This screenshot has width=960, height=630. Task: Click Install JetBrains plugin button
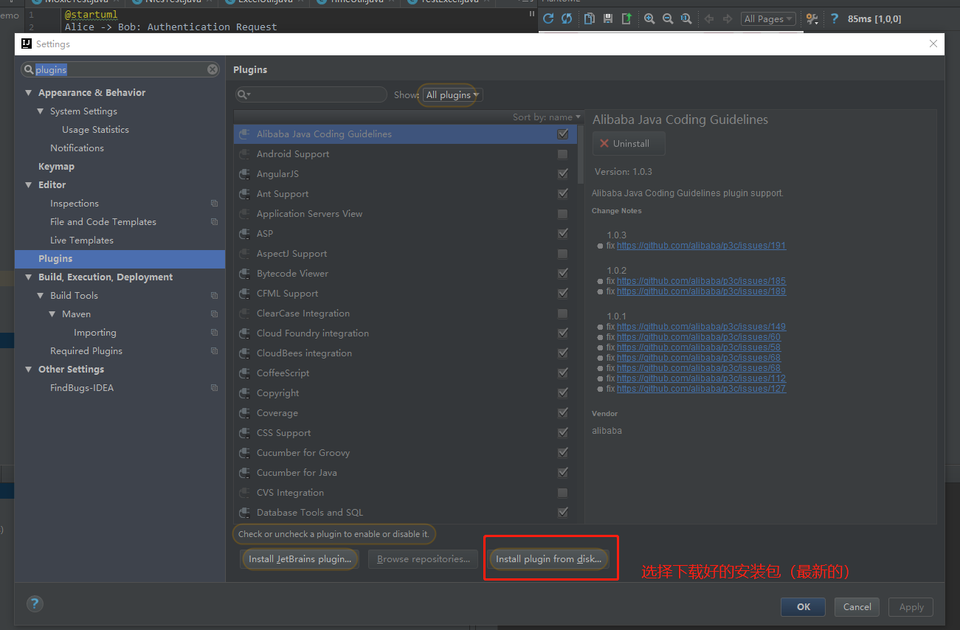300,559
